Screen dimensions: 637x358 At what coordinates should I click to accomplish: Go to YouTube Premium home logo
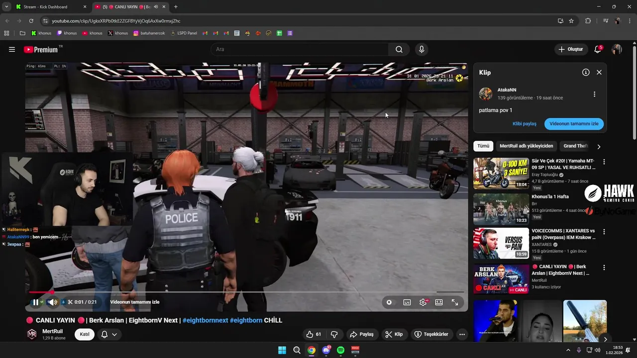coord(41,49)
